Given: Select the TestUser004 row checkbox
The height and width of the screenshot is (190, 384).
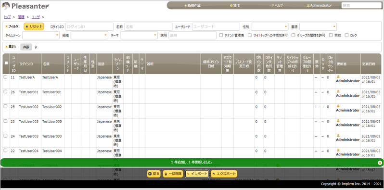Looking at the screenshot, I should (x=5, y=151).
